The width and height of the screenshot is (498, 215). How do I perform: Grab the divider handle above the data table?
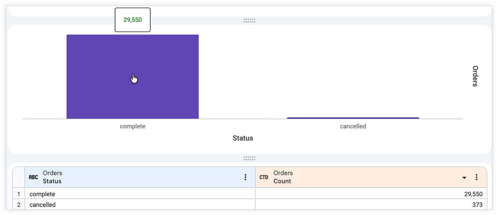tap(249, 158)
